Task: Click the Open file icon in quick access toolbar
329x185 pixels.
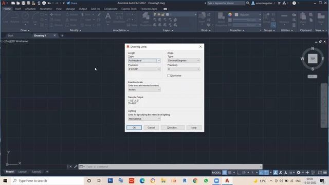Action: pos(18,3)
